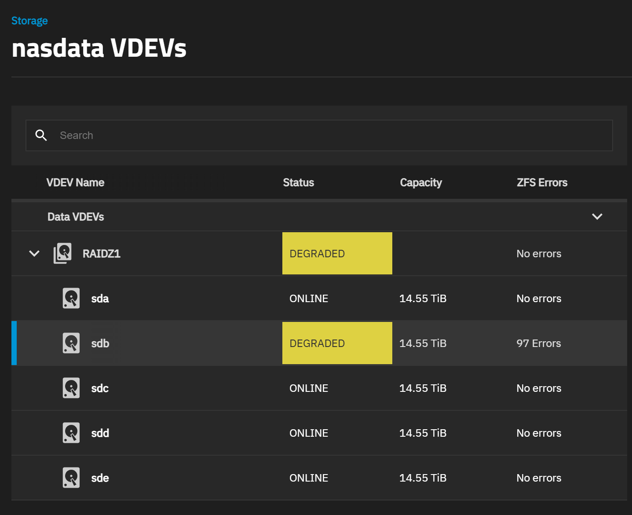Collapse the Data VDEVs section chevron

coord(597,216)
